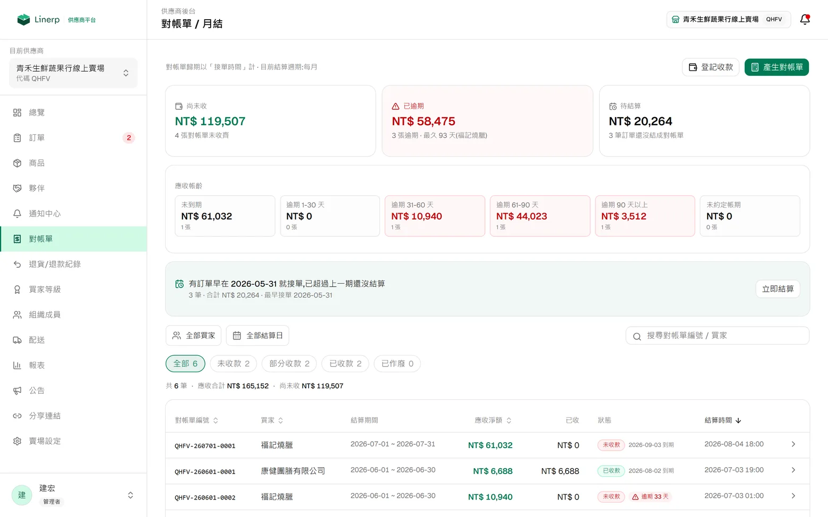Open the 全部買家 filter dropdown
828x517 pixels.
point(193,336)
